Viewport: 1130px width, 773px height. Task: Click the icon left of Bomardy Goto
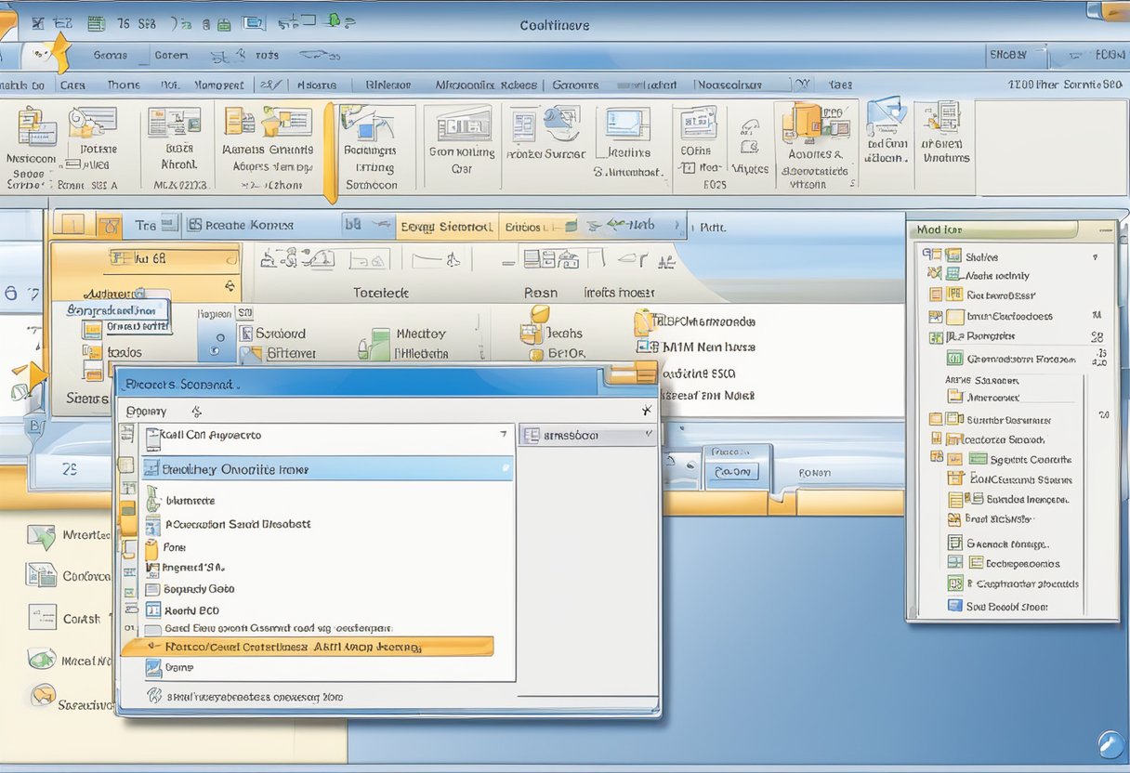153,589
